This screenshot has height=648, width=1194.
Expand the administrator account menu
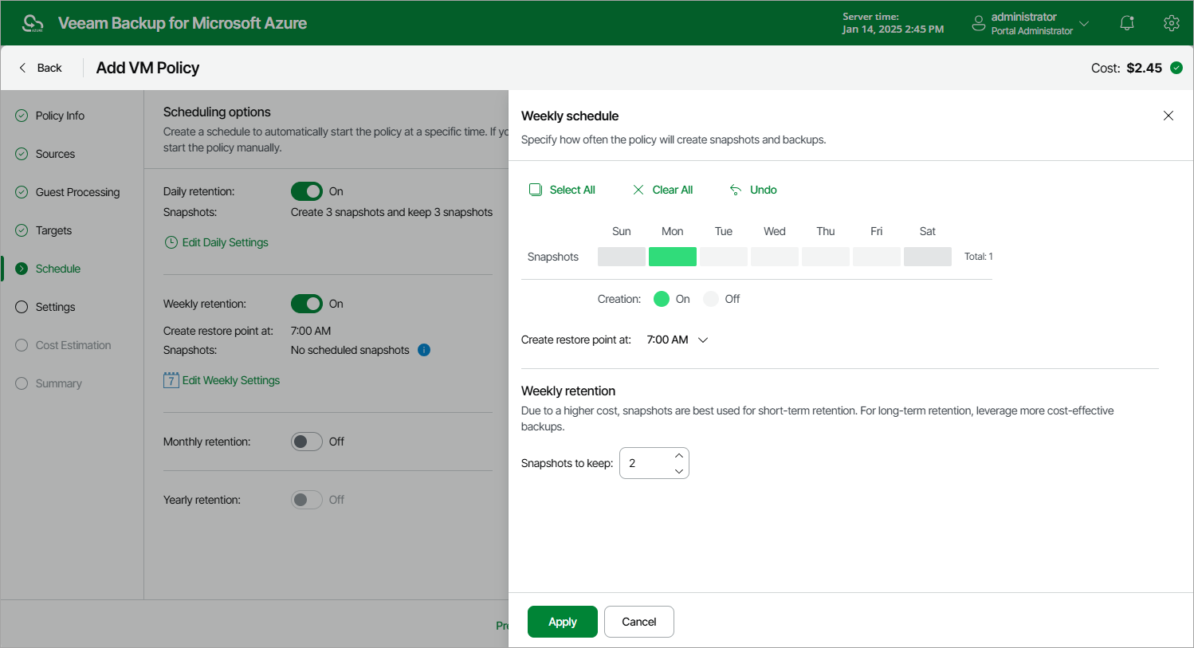coord(1084,23)
